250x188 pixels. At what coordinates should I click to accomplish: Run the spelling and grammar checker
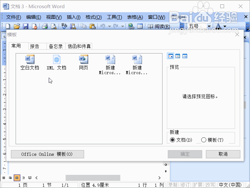point(63,27)
